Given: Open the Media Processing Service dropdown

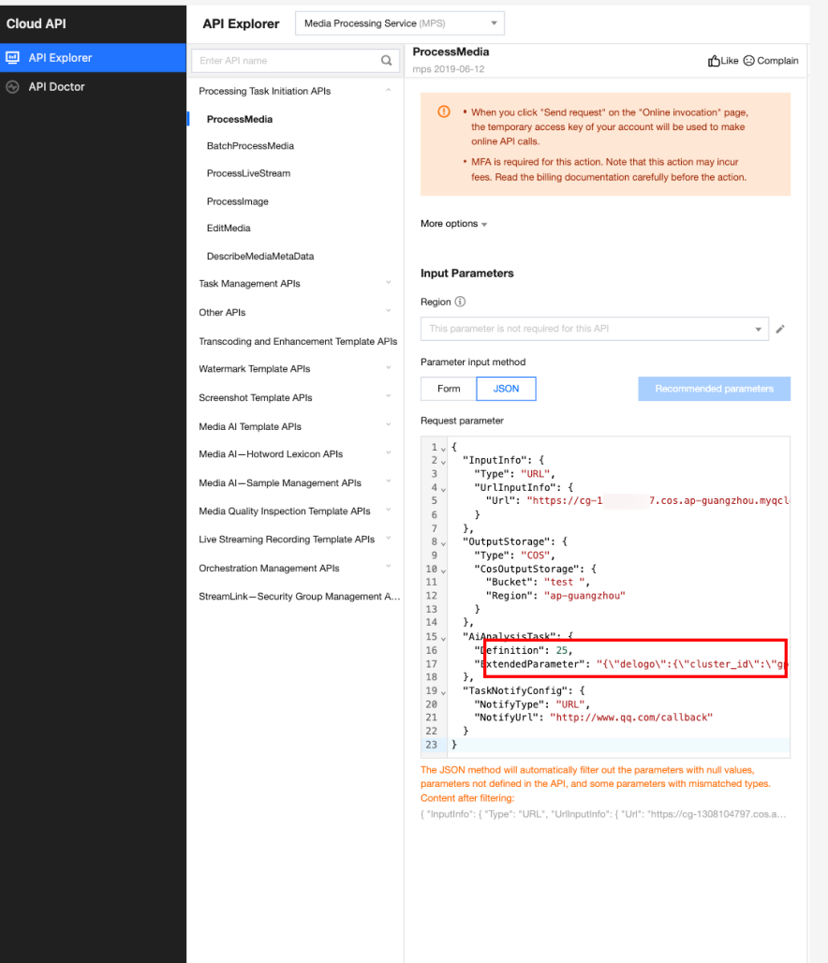Looking at the screenshot, I should (399, 23).
